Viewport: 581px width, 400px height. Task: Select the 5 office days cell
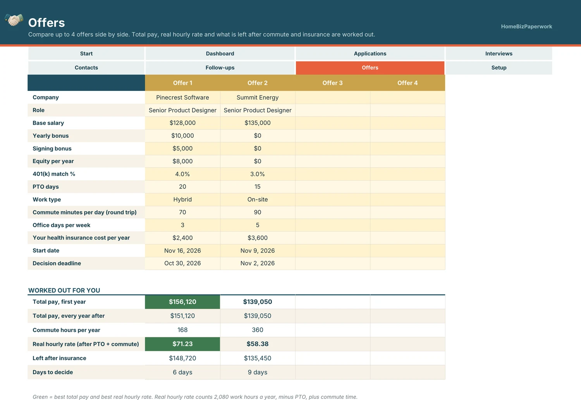(x=258, y=225)
